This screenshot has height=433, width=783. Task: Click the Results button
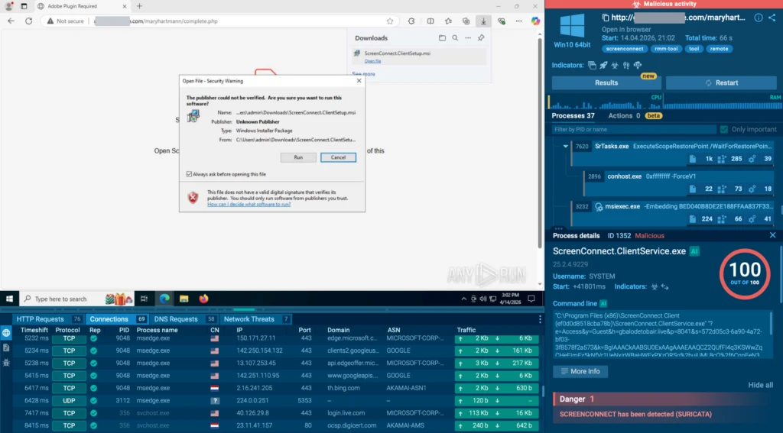click(606, 82)
